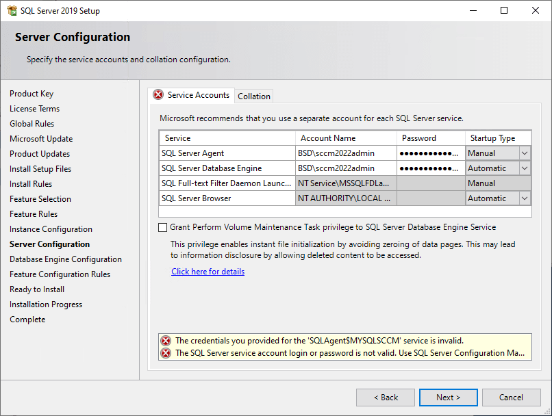Click the Feature Configuration Rules step
This screenshot has height=416, width=552.
point(60,274)
